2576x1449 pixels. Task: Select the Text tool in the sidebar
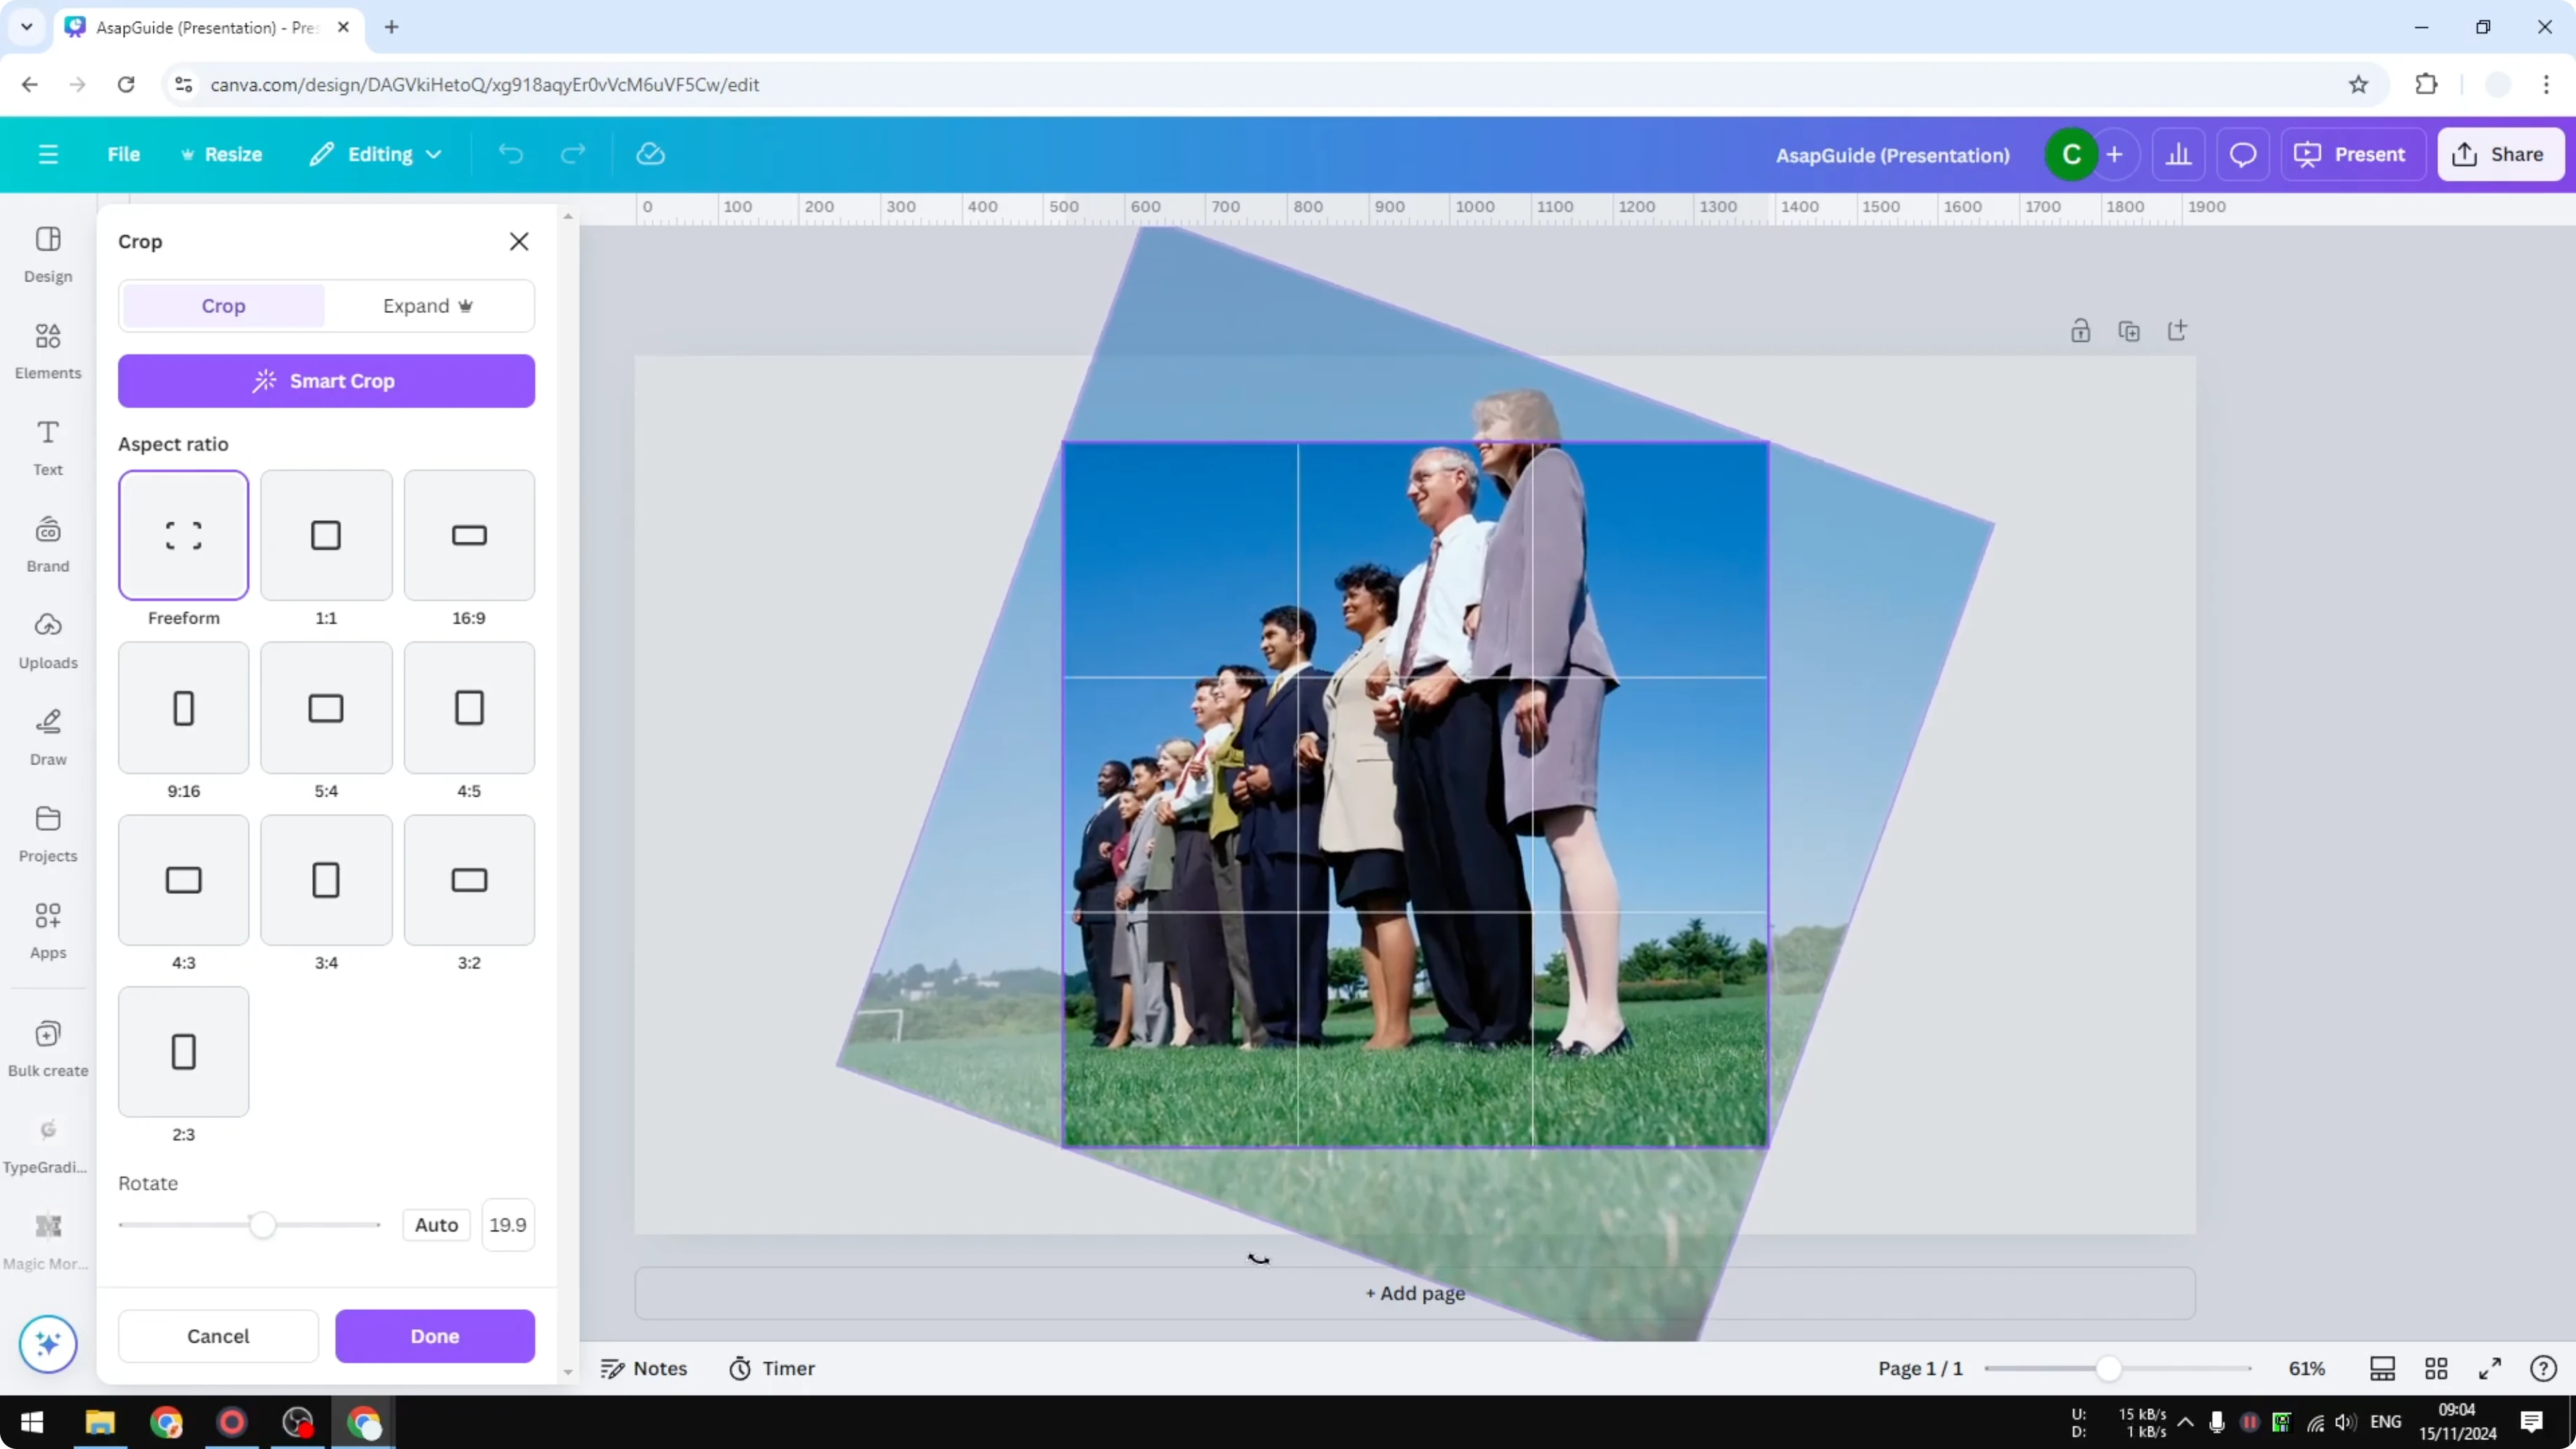[x=47, y=447]
